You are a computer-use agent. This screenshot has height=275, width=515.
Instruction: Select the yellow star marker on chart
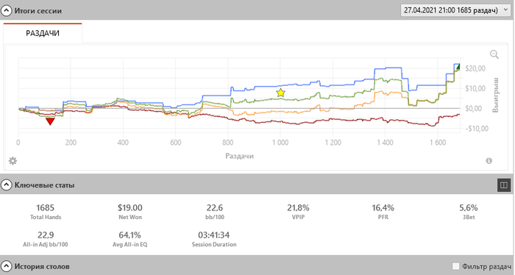coord(280,93)
